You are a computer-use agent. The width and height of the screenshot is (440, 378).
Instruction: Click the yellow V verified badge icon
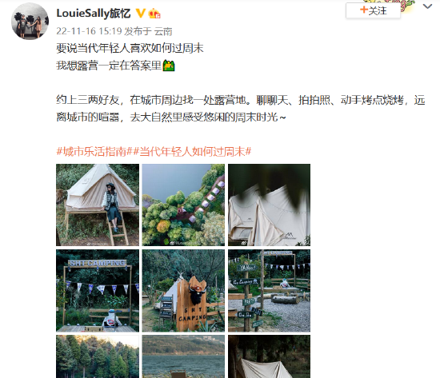tap(140, 13)
